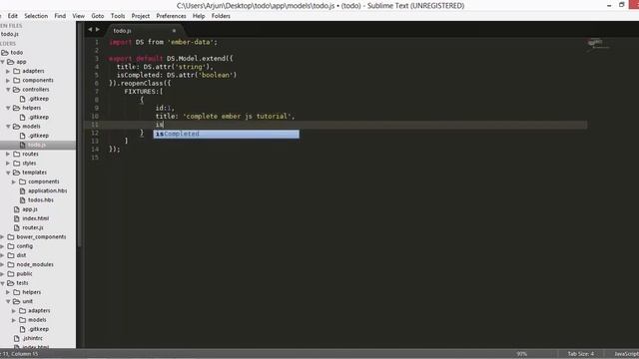Collapse the unit folder arrow
The height and width of the screenshot is (359, 639).
(x=8, y=301)
